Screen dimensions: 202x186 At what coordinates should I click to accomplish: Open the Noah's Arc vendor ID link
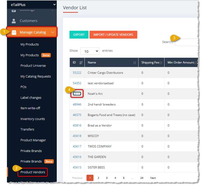77,94
